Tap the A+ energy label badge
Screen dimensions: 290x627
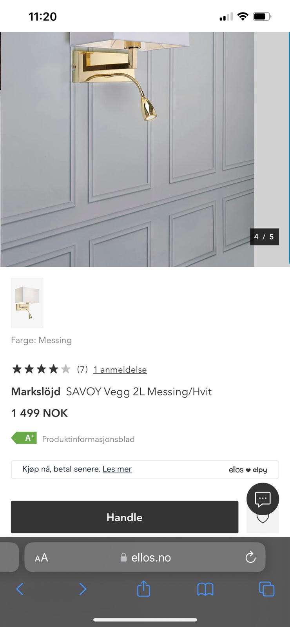[24, 438]
